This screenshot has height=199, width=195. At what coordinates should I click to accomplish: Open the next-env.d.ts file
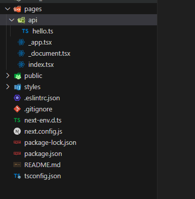click(43, 120)
